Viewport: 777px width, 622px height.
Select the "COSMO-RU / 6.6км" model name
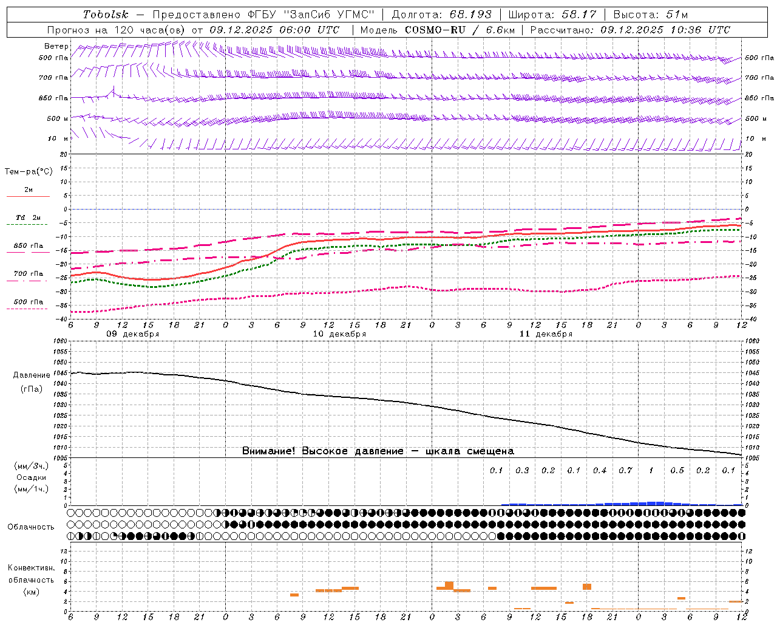[x=460, y=30]
